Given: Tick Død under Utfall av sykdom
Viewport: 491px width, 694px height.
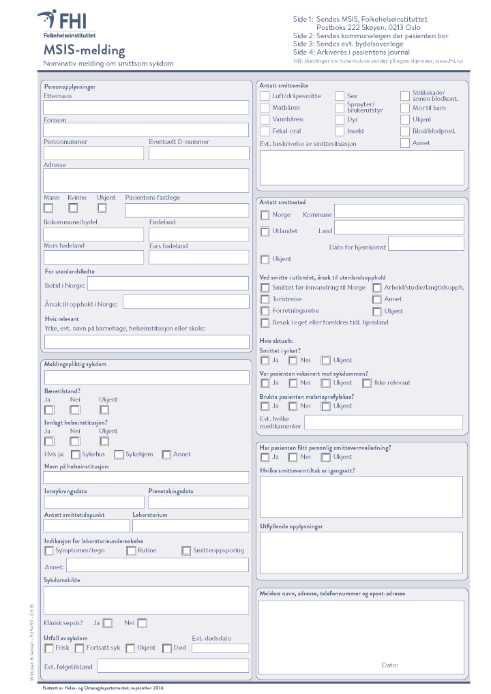Looking at the screenshot, I should [167, 648].
